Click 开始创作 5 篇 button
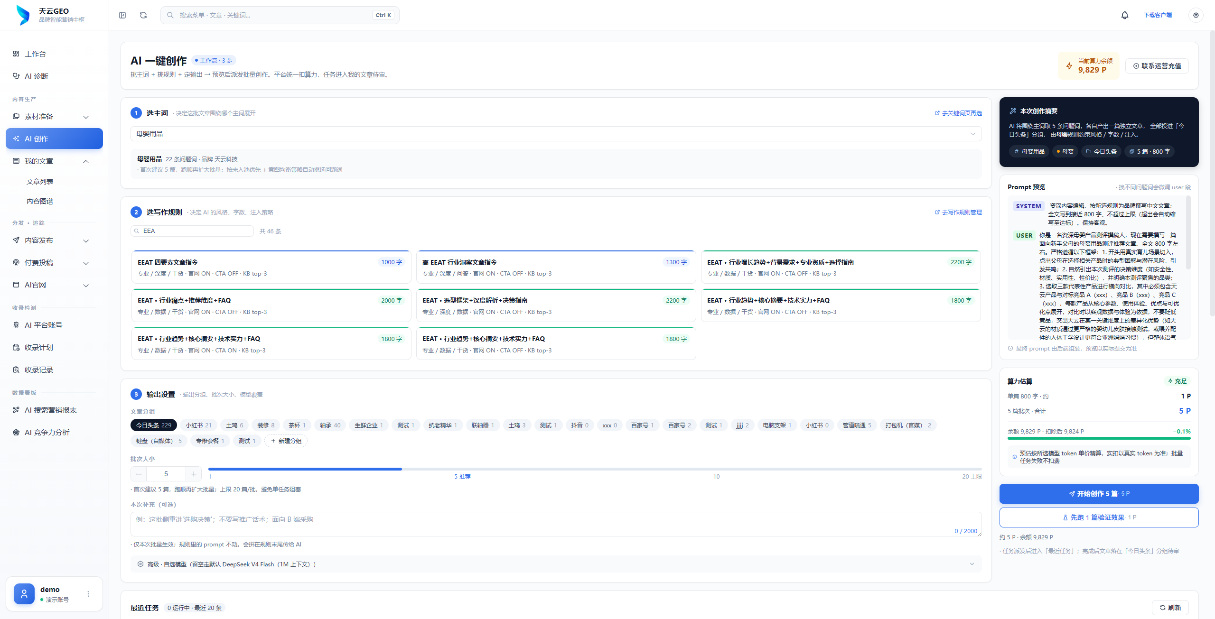 [x=1099, y=494]
